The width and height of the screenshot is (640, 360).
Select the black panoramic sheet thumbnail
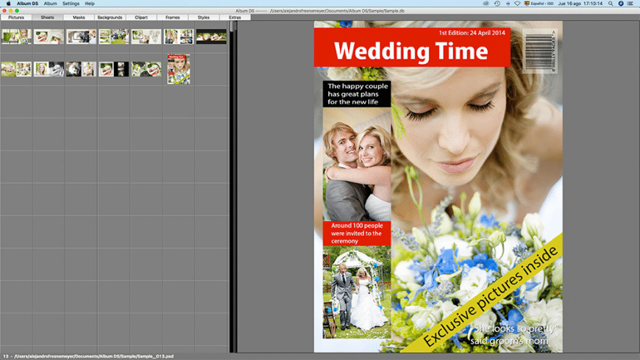coord(211,37)
